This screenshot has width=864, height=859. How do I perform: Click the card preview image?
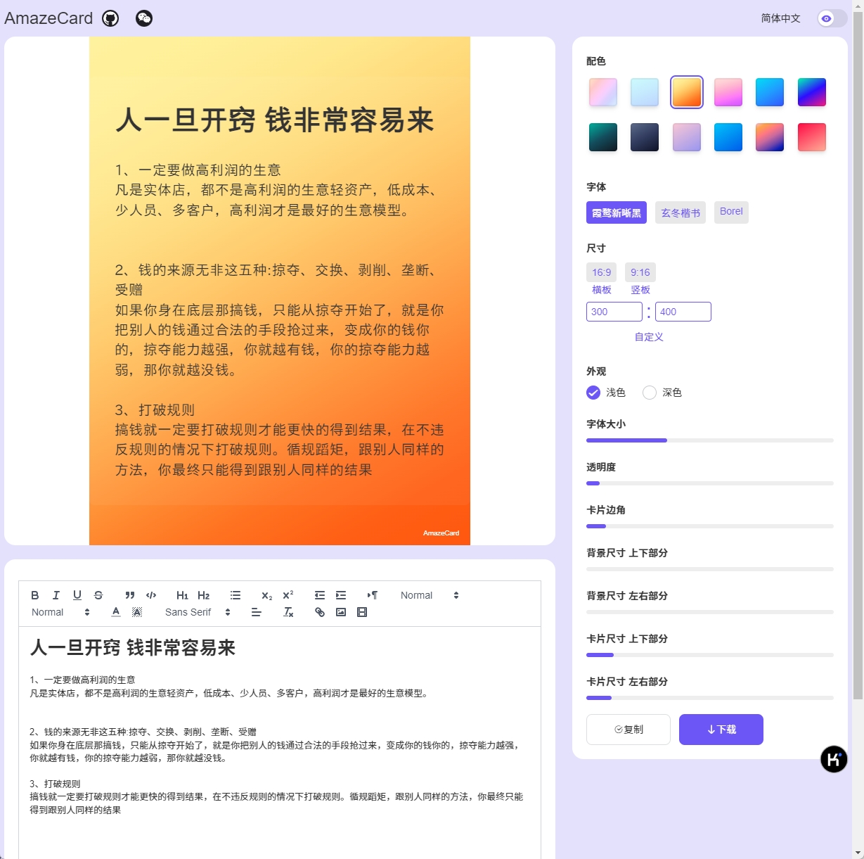280,291
